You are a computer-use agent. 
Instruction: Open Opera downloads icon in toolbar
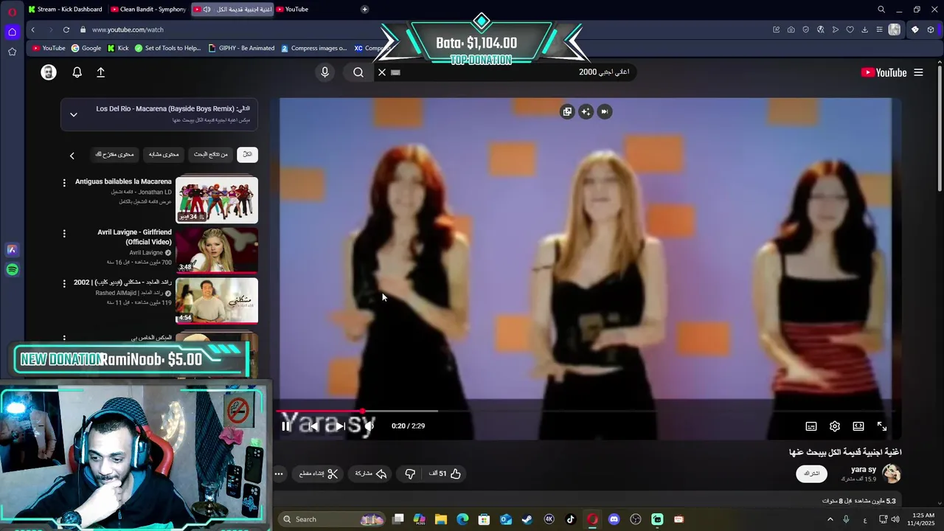point(864,29)
